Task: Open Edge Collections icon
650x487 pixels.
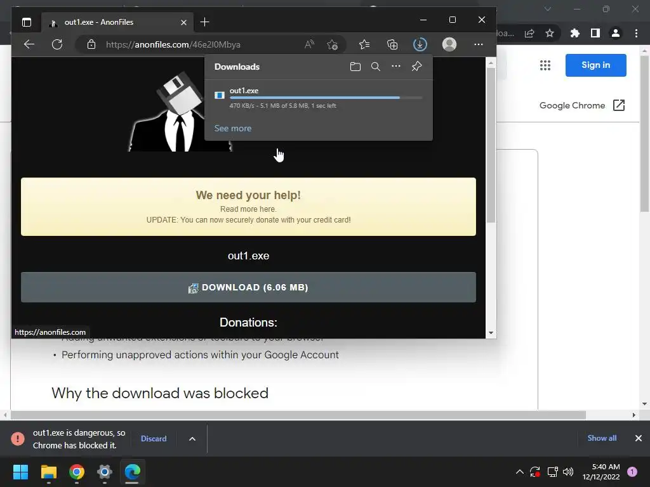Action: 392,44
